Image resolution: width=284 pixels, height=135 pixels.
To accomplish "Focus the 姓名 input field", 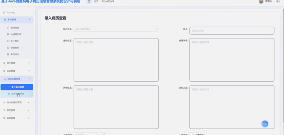I will click(232, 31).
